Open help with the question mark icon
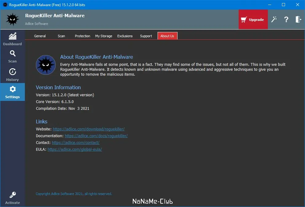This screenshot has width=305, height=207. click(286, 19)
